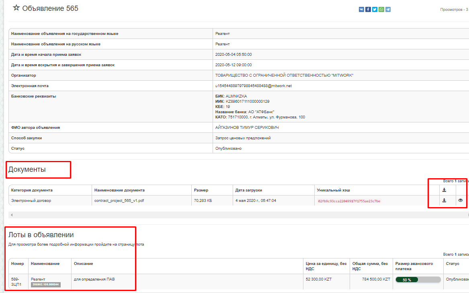Click the Дата загрузки column header
The height and width of the screenshot is (293, 469).
click(x=249, y=190)
